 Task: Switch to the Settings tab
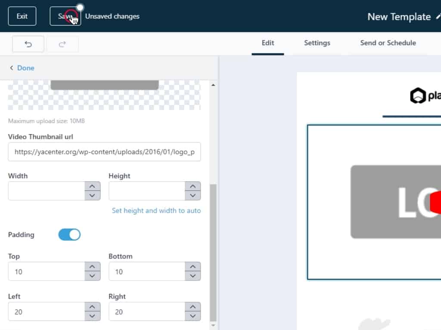317,43
